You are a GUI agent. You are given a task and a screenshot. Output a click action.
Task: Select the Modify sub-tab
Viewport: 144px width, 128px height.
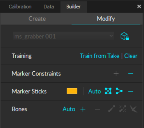(106, 19)
